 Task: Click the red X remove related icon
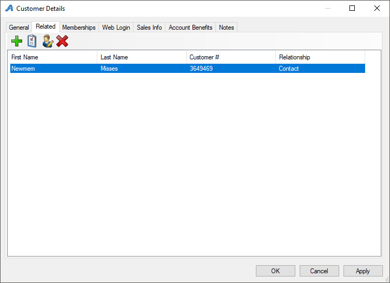tap(62, 41)
